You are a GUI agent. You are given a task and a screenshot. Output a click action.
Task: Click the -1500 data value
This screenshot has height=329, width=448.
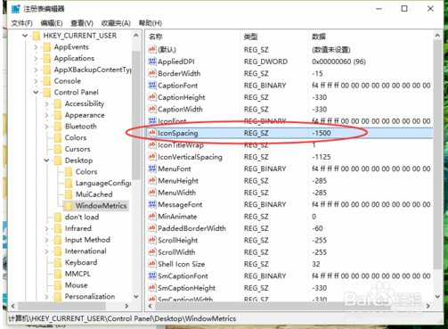click(322, 133)
